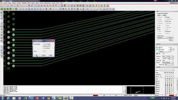
Task: Open the File menu
Action: point(1,3)
